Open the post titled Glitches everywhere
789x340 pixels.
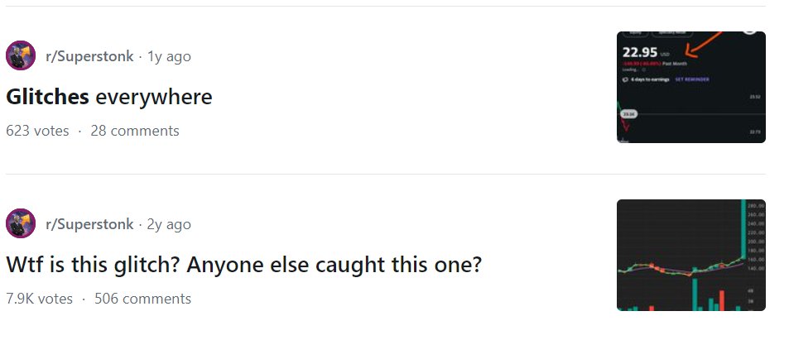pos(108,97)
